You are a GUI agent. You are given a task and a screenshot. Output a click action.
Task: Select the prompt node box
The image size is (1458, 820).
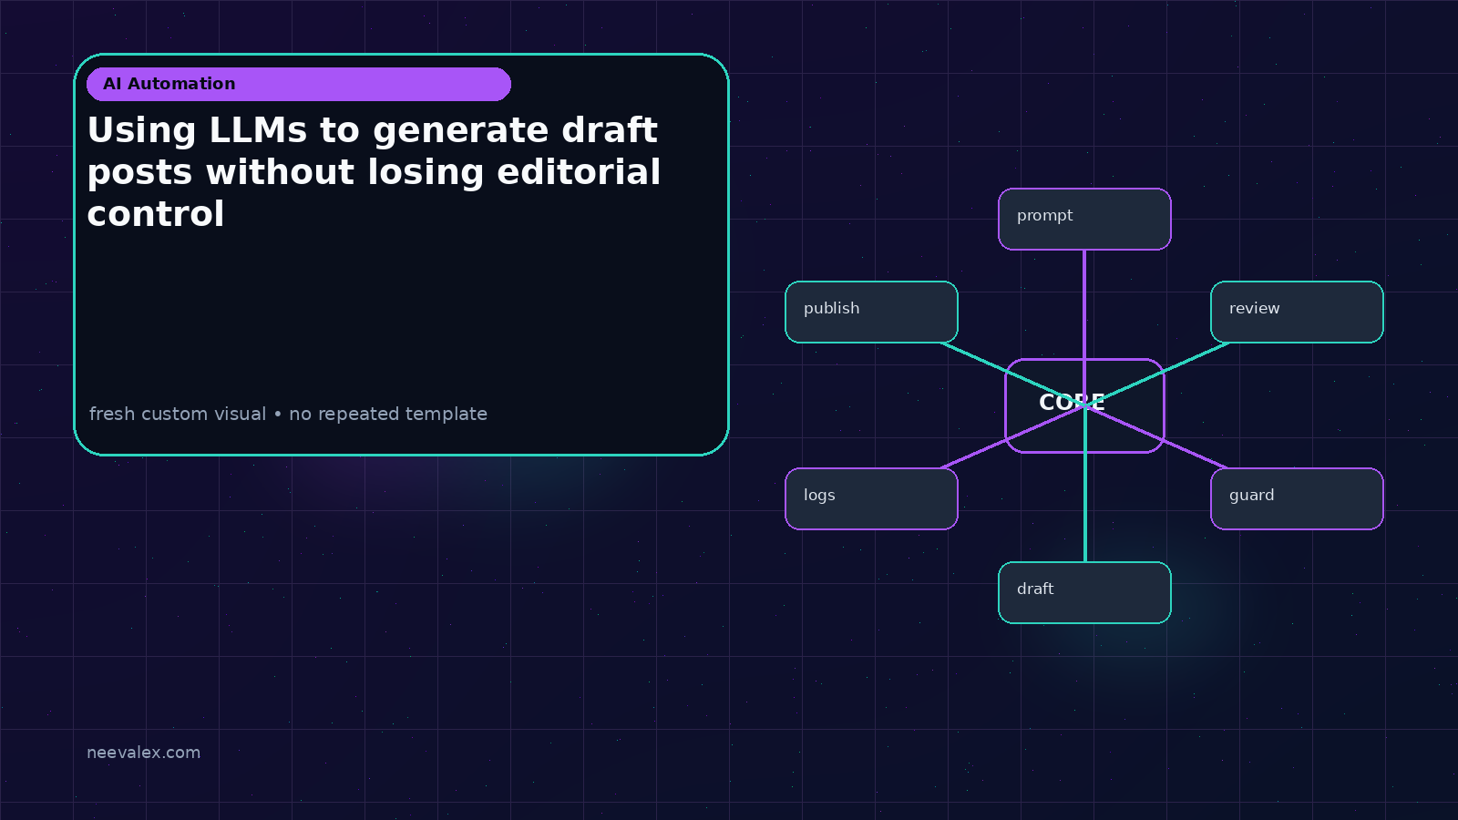tap(1084, 219)
